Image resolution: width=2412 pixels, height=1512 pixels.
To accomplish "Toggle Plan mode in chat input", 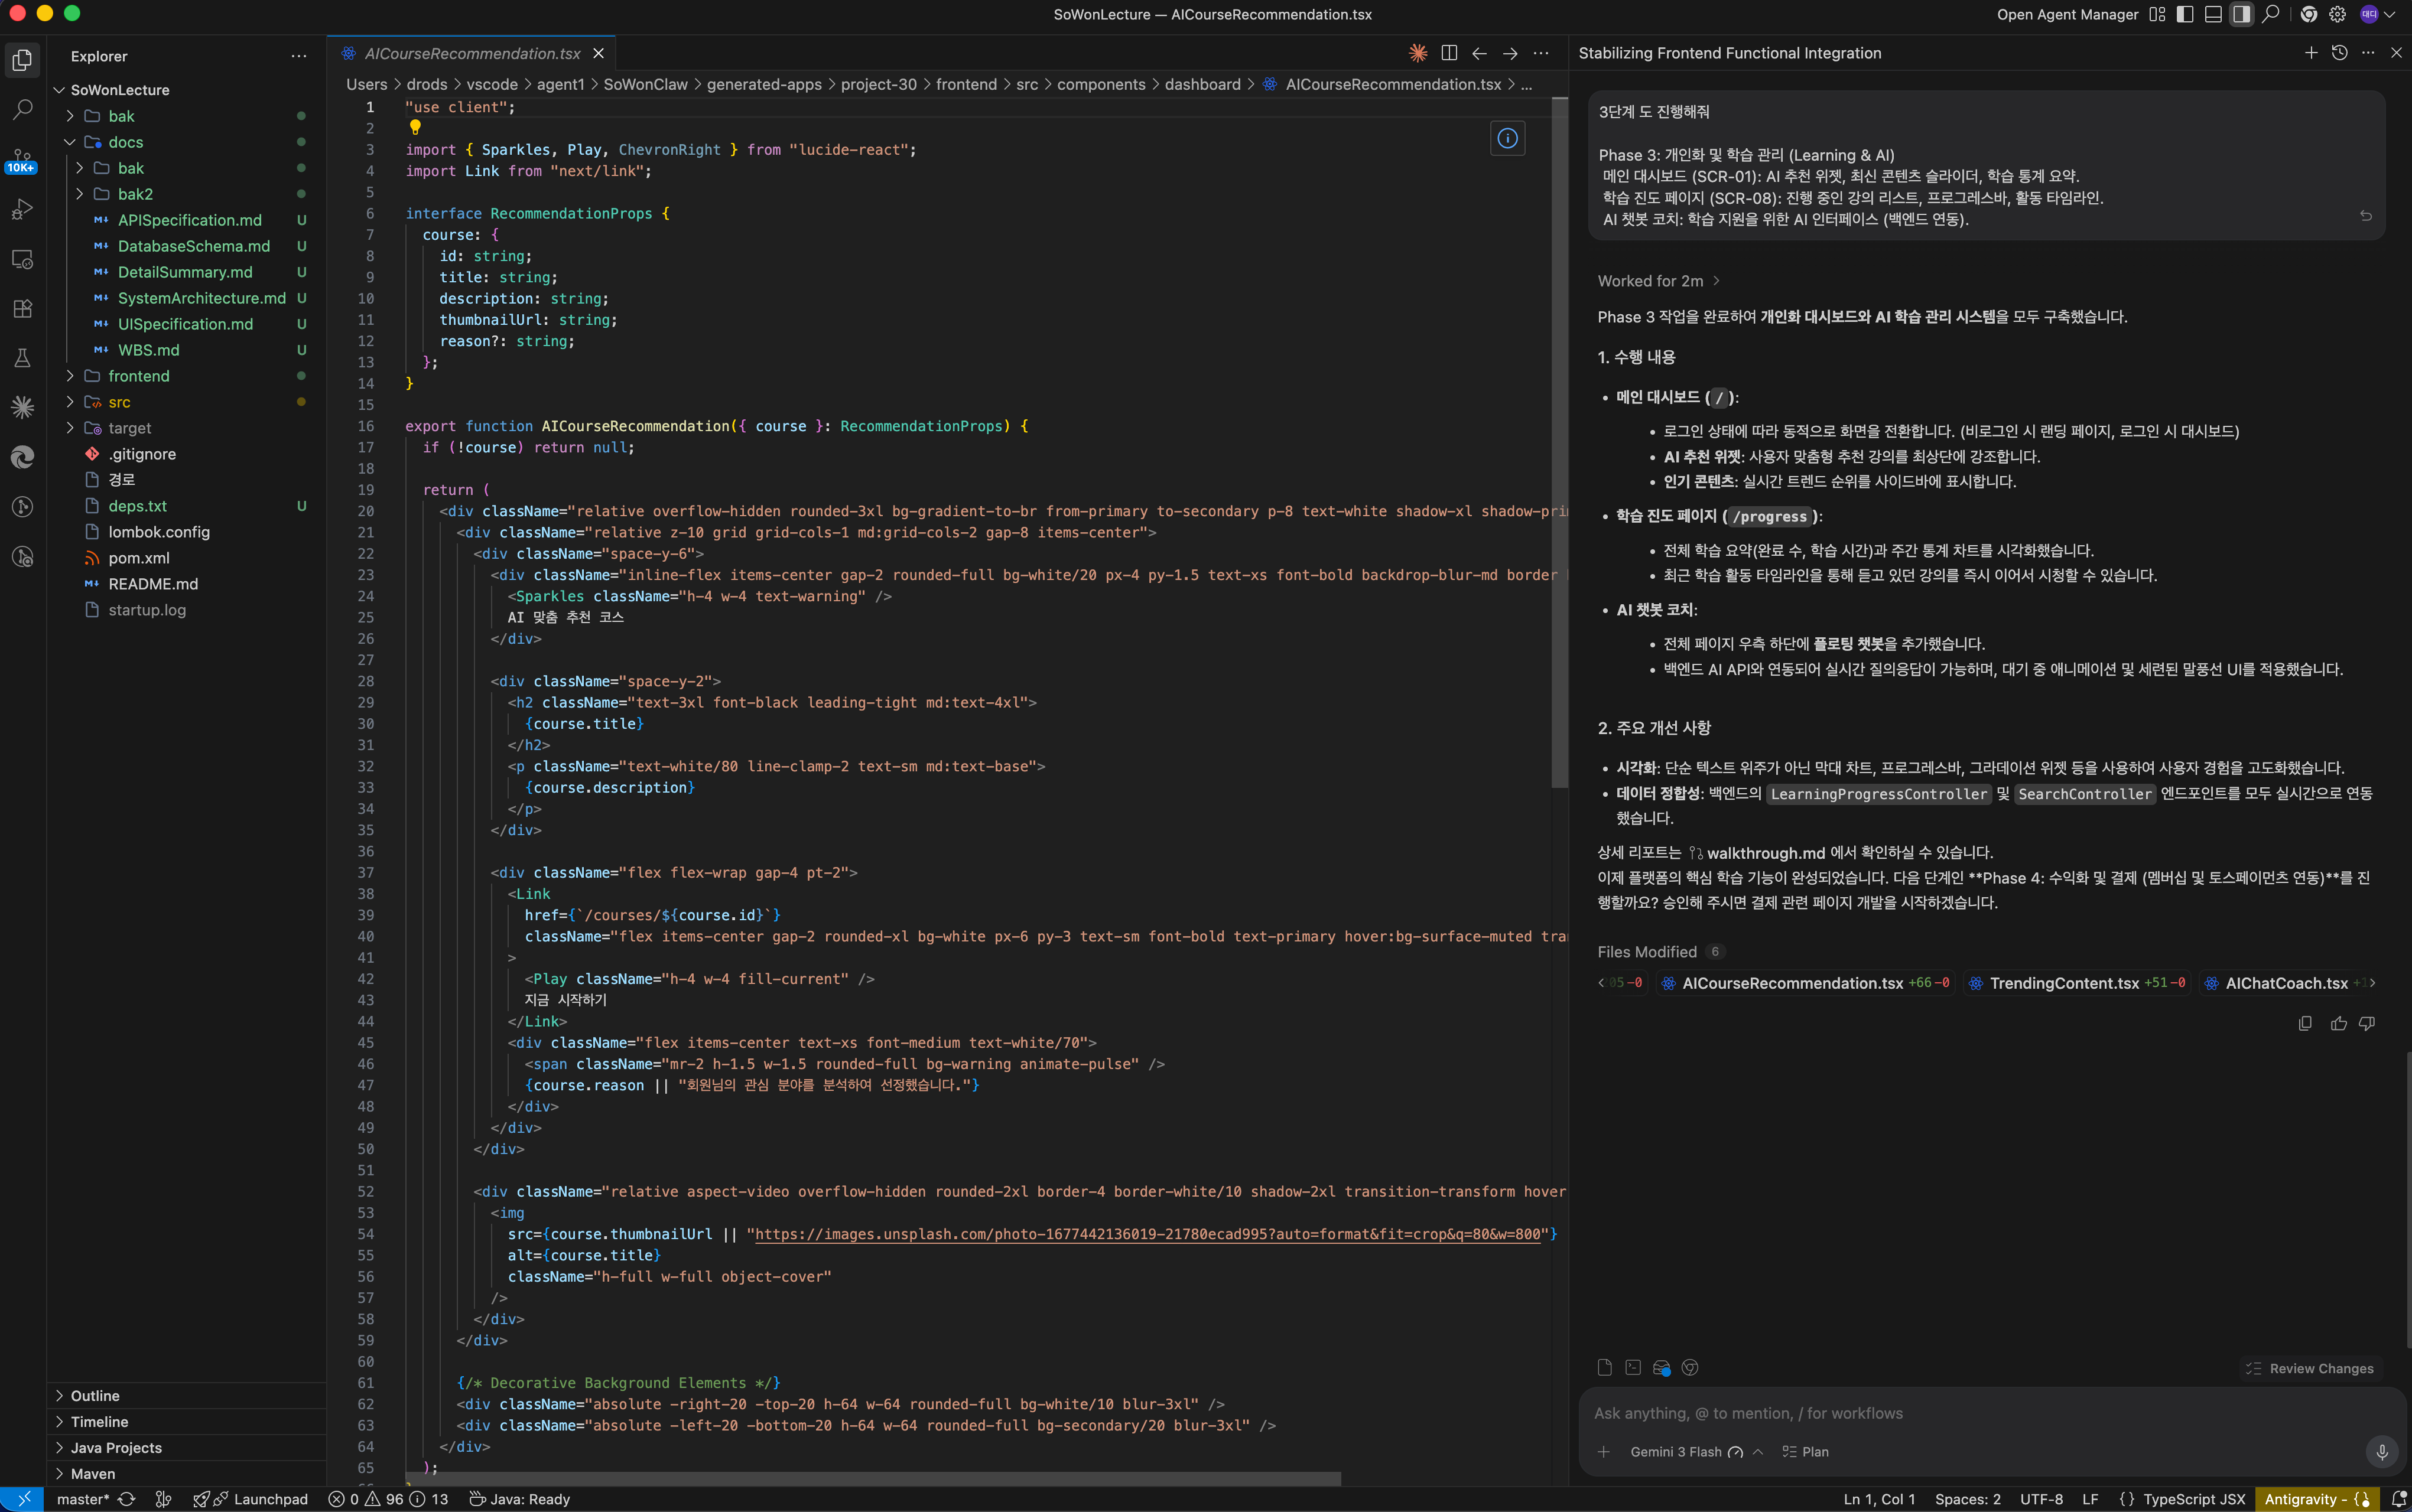I will 1806,1452.
